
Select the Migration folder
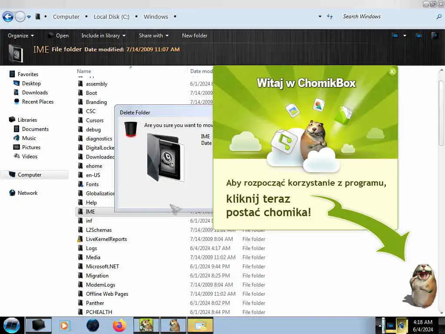coord(97,275)
